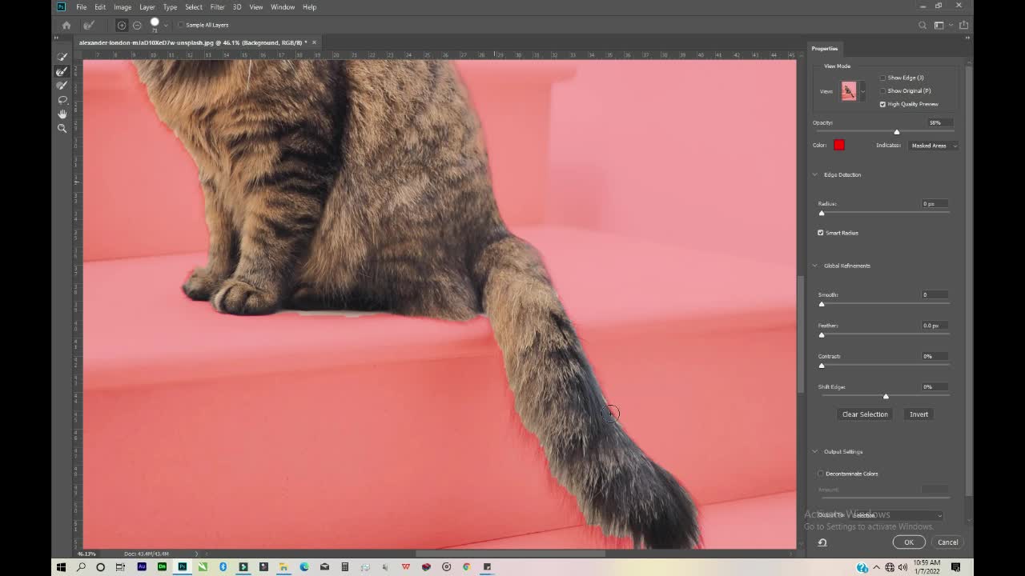The image size is (1025, 576).
Task: Click the Photoshop taskbar icon
Action: click(x=183, y=567)
